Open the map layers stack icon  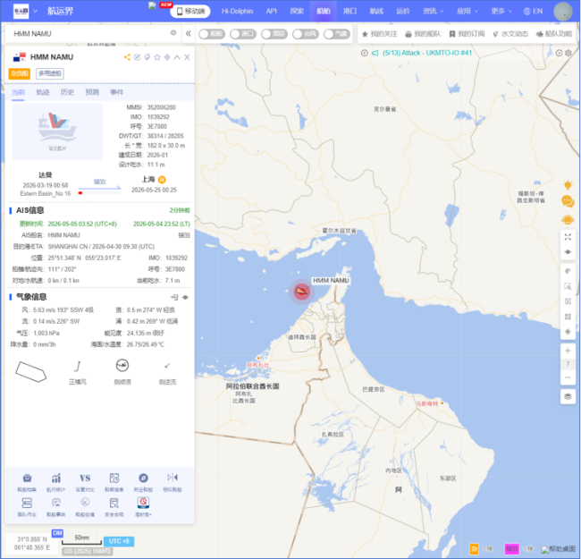pyautogui.click(x=568, y=396)
